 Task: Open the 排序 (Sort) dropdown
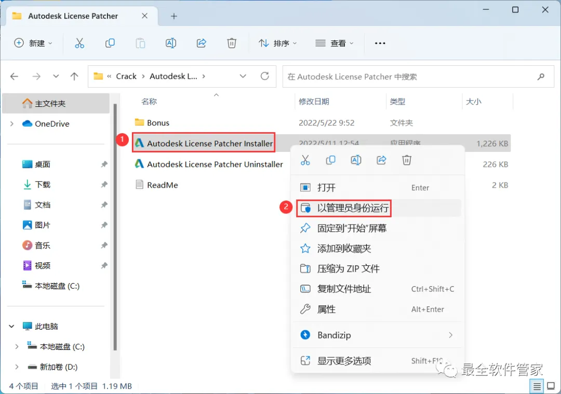point(277,43)
